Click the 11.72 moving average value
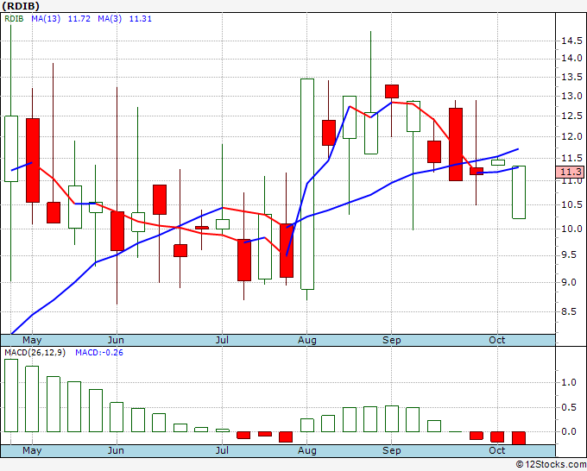587x471 pixels. (x=79, y=19)
